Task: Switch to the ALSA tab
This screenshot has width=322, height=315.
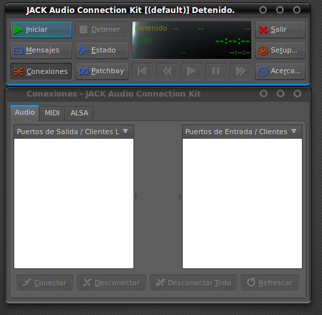Action: click(79, 113)
